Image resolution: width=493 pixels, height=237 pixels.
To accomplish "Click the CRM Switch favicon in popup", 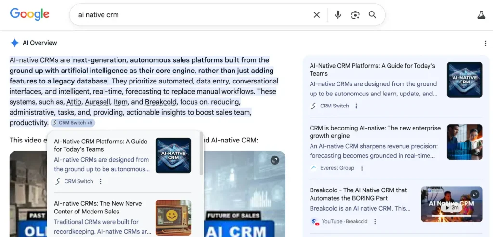I will click(x=58, y=181).
